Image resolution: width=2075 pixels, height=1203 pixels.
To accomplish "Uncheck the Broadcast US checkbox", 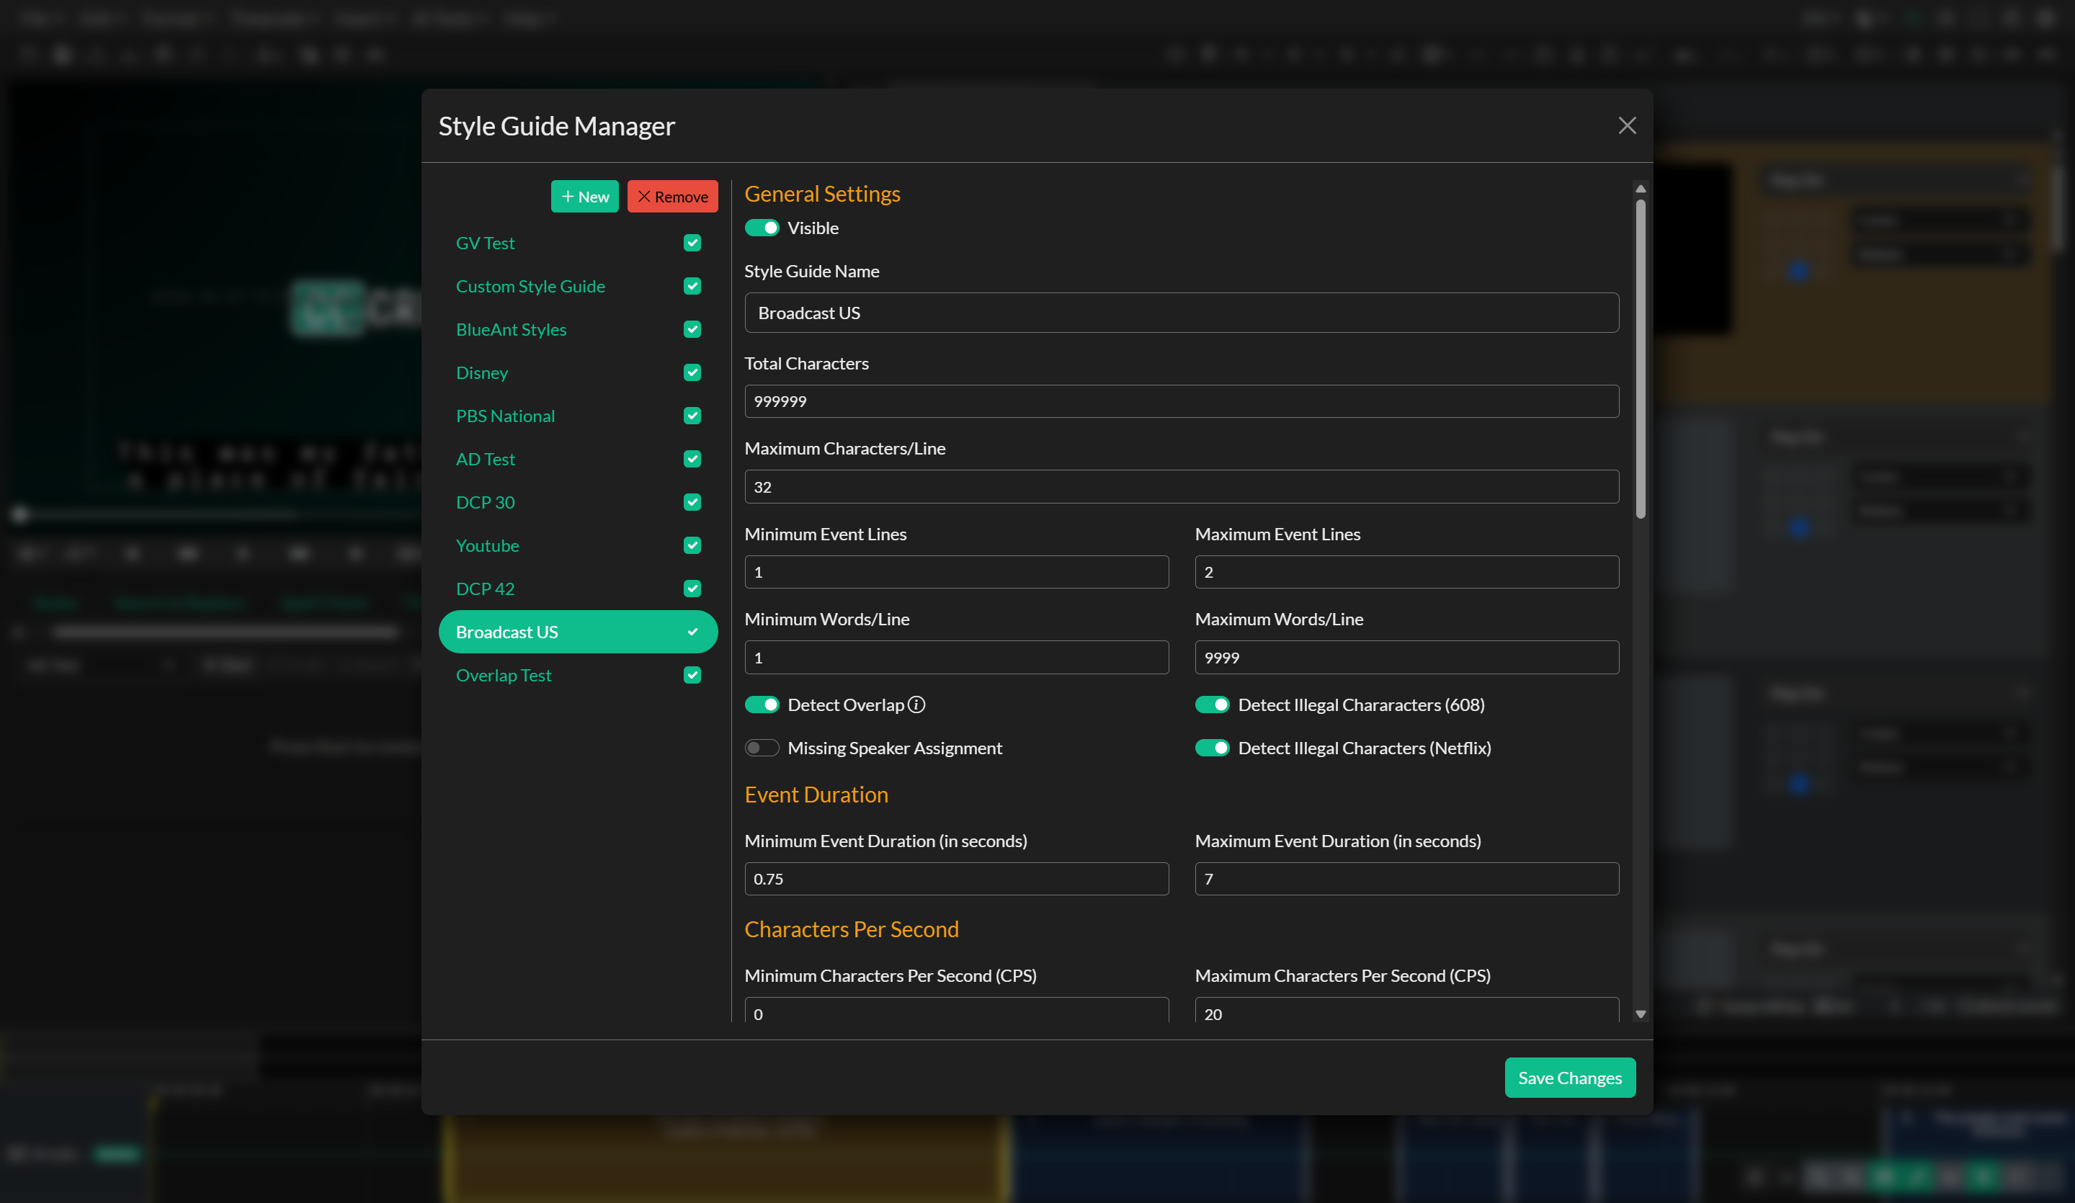I will 692,632.
